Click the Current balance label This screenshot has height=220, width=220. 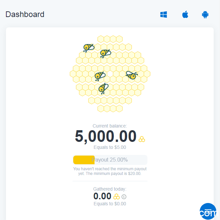[110, 126]
